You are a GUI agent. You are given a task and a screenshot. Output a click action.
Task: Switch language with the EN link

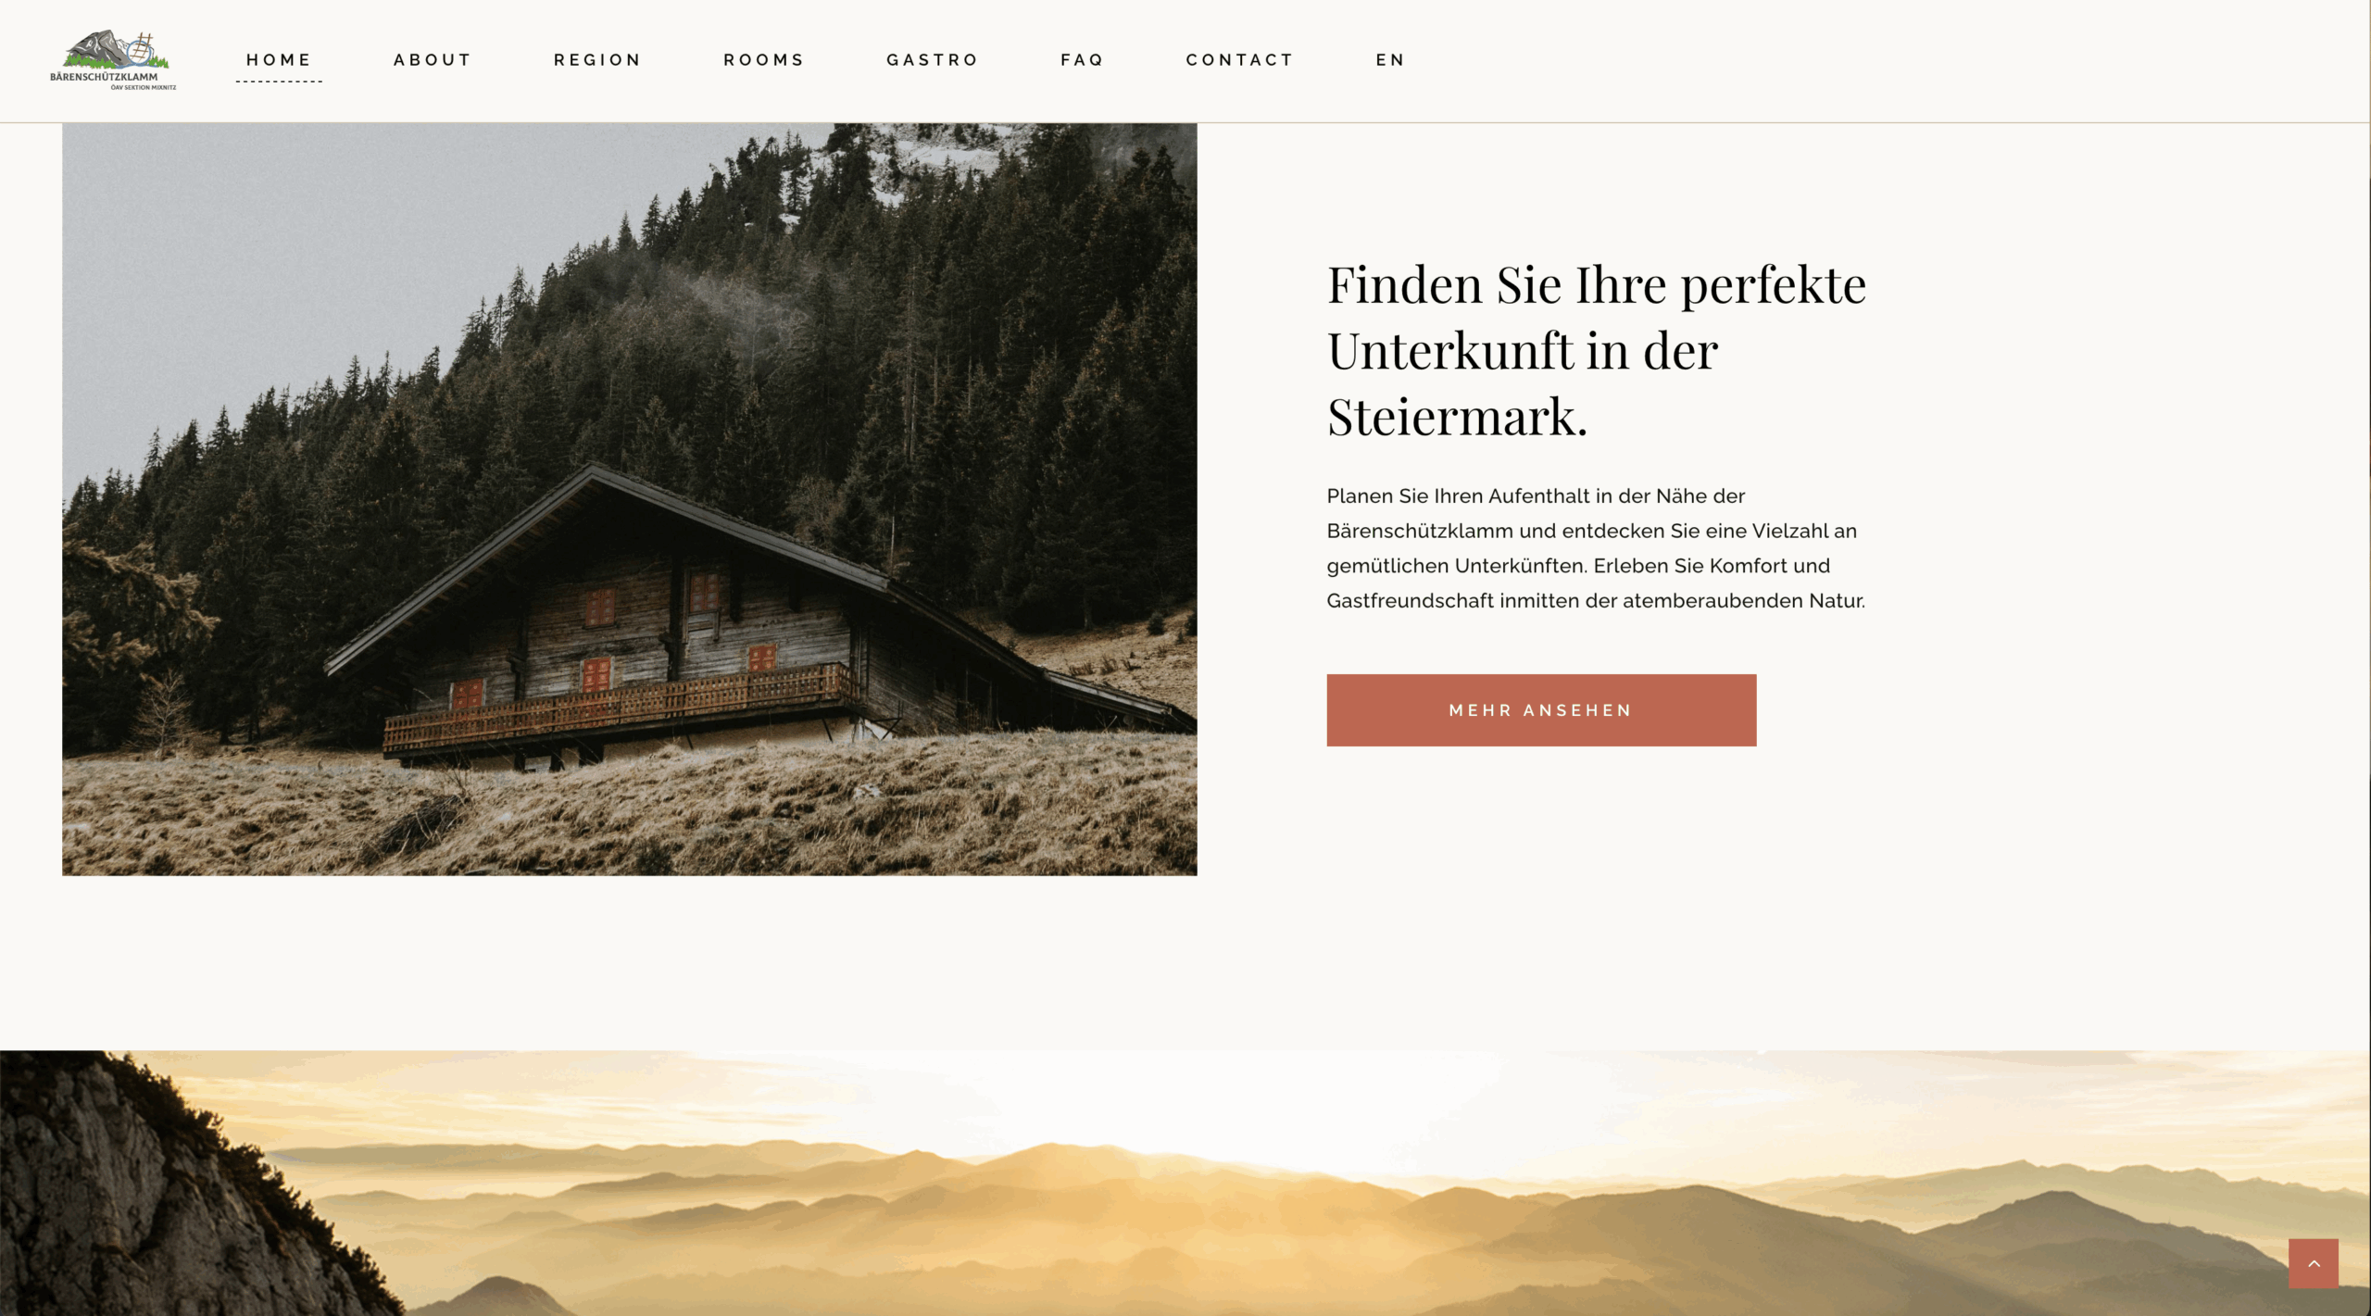point(1390,60)
